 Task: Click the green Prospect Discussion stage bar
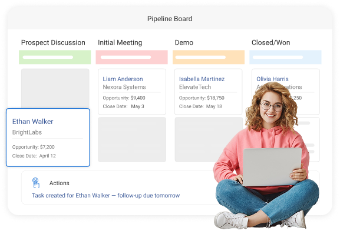pos(55,57)
